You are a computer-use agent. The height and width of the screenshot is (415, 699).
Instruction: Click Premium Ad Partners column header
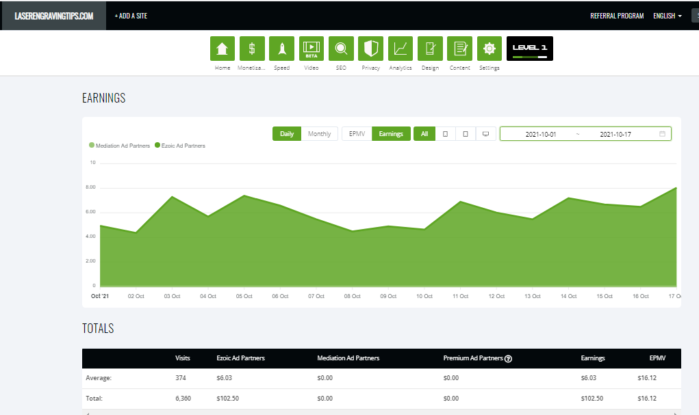point(473,358)
